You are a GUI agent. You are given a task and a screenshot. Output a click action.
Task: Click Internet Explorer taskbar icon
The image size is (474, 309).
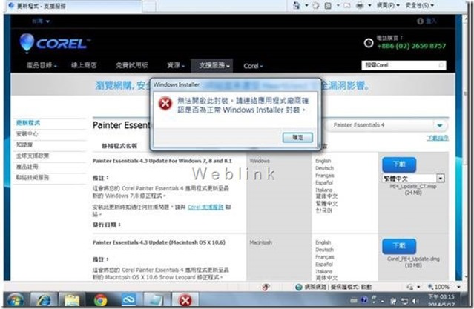pos(44,301)
